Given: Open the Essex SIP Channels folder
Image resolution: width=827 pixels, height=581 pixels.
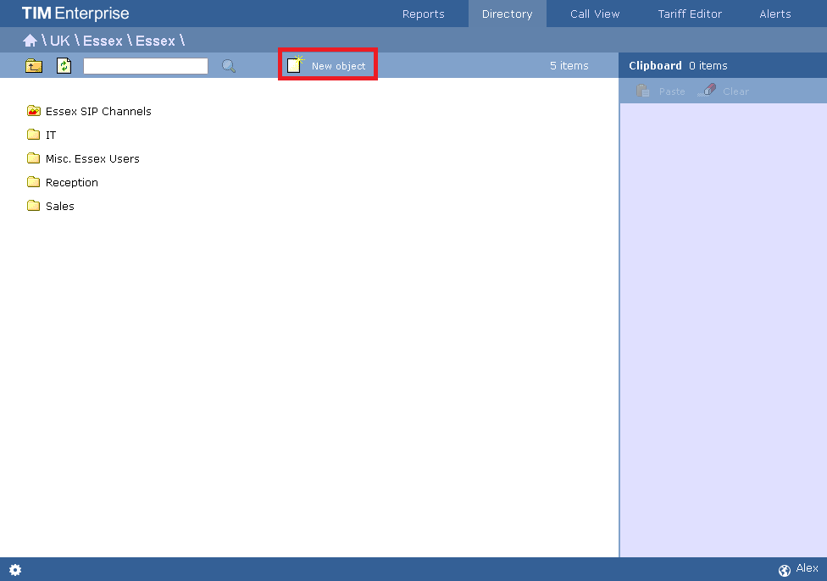Looking at the screenshot, I should pos(98,111).
